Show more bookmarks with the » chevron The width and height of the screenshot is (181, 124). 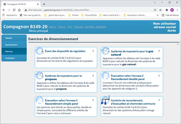coord(157,15)
